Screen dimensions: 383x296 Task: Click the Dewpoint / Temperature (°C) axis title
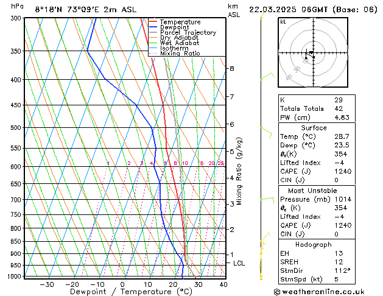pyautogui.click(x=131, y=292)
